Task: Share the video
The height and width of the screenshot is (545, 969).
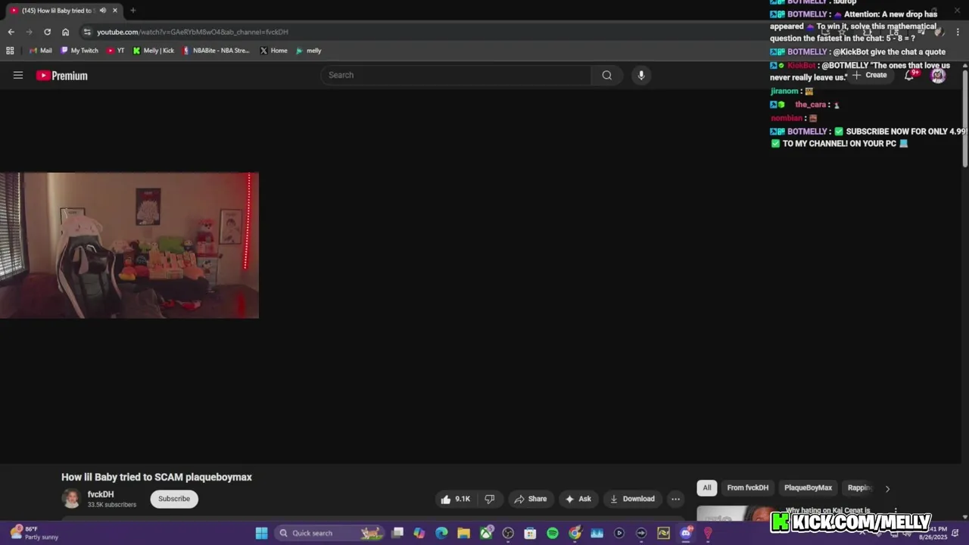Action: pyautogui.click(x=530, y=499)
